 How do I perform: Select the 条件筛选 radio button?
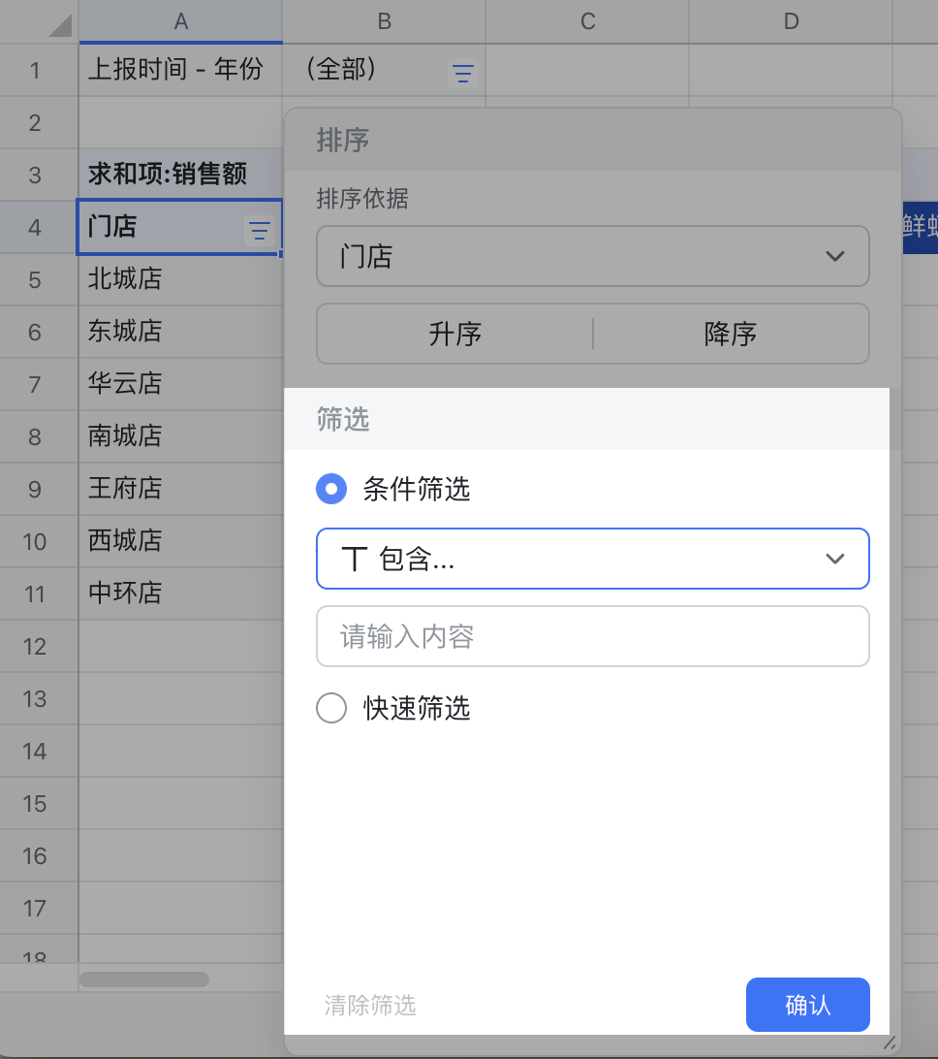[x=331, y=490]
